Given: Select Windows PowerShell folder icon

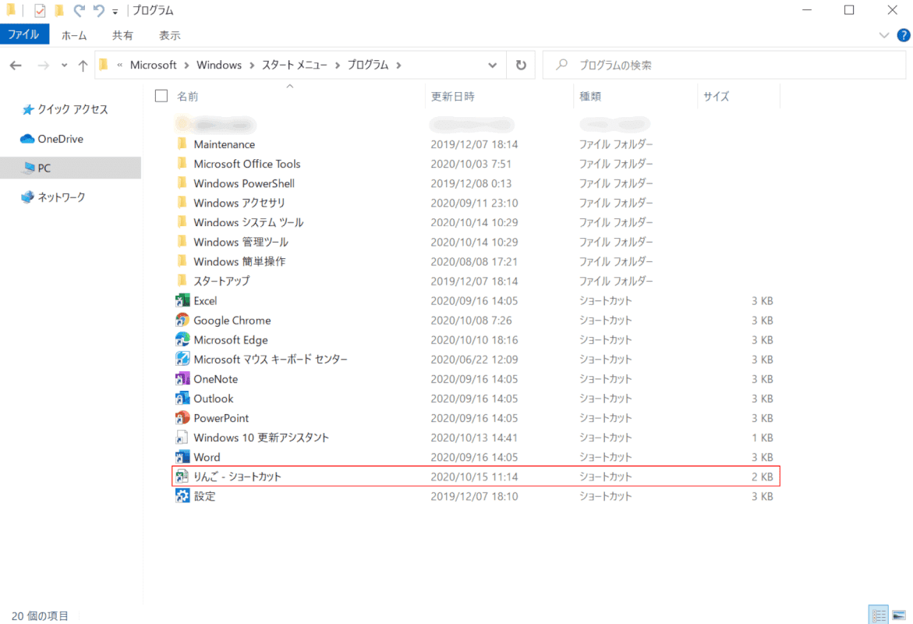Looking at the screenshot, I should pos(182,183).
